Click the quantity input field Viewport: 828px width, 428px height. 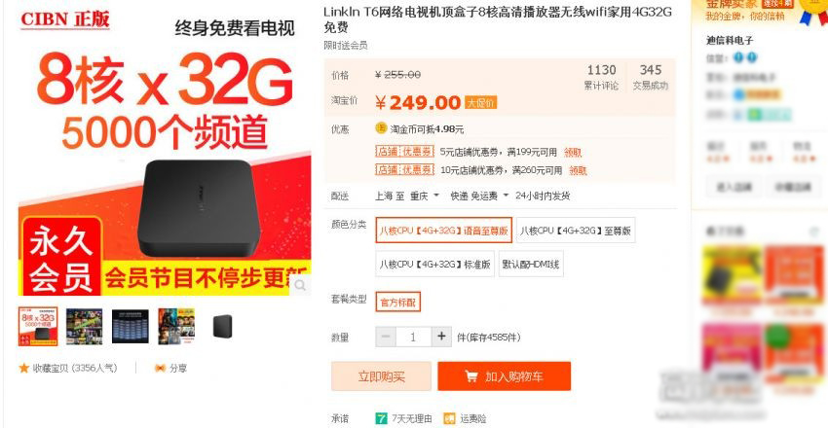[x=413, y=337]
